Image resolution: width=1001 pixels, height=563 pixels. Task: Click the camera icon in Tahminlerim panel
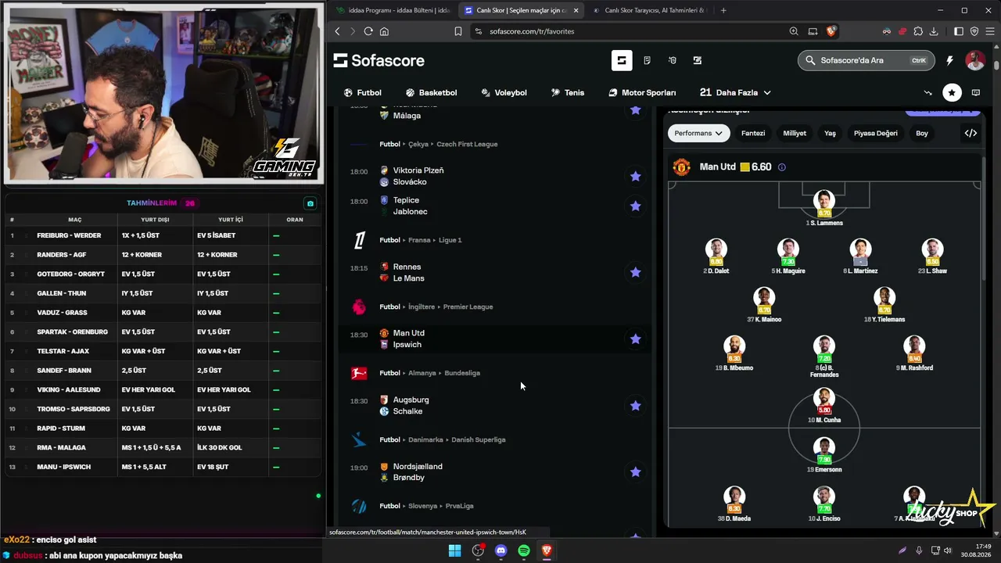tap(310, 203)
